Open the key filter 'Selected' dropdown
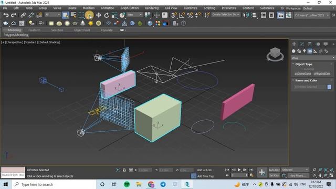 295,170
